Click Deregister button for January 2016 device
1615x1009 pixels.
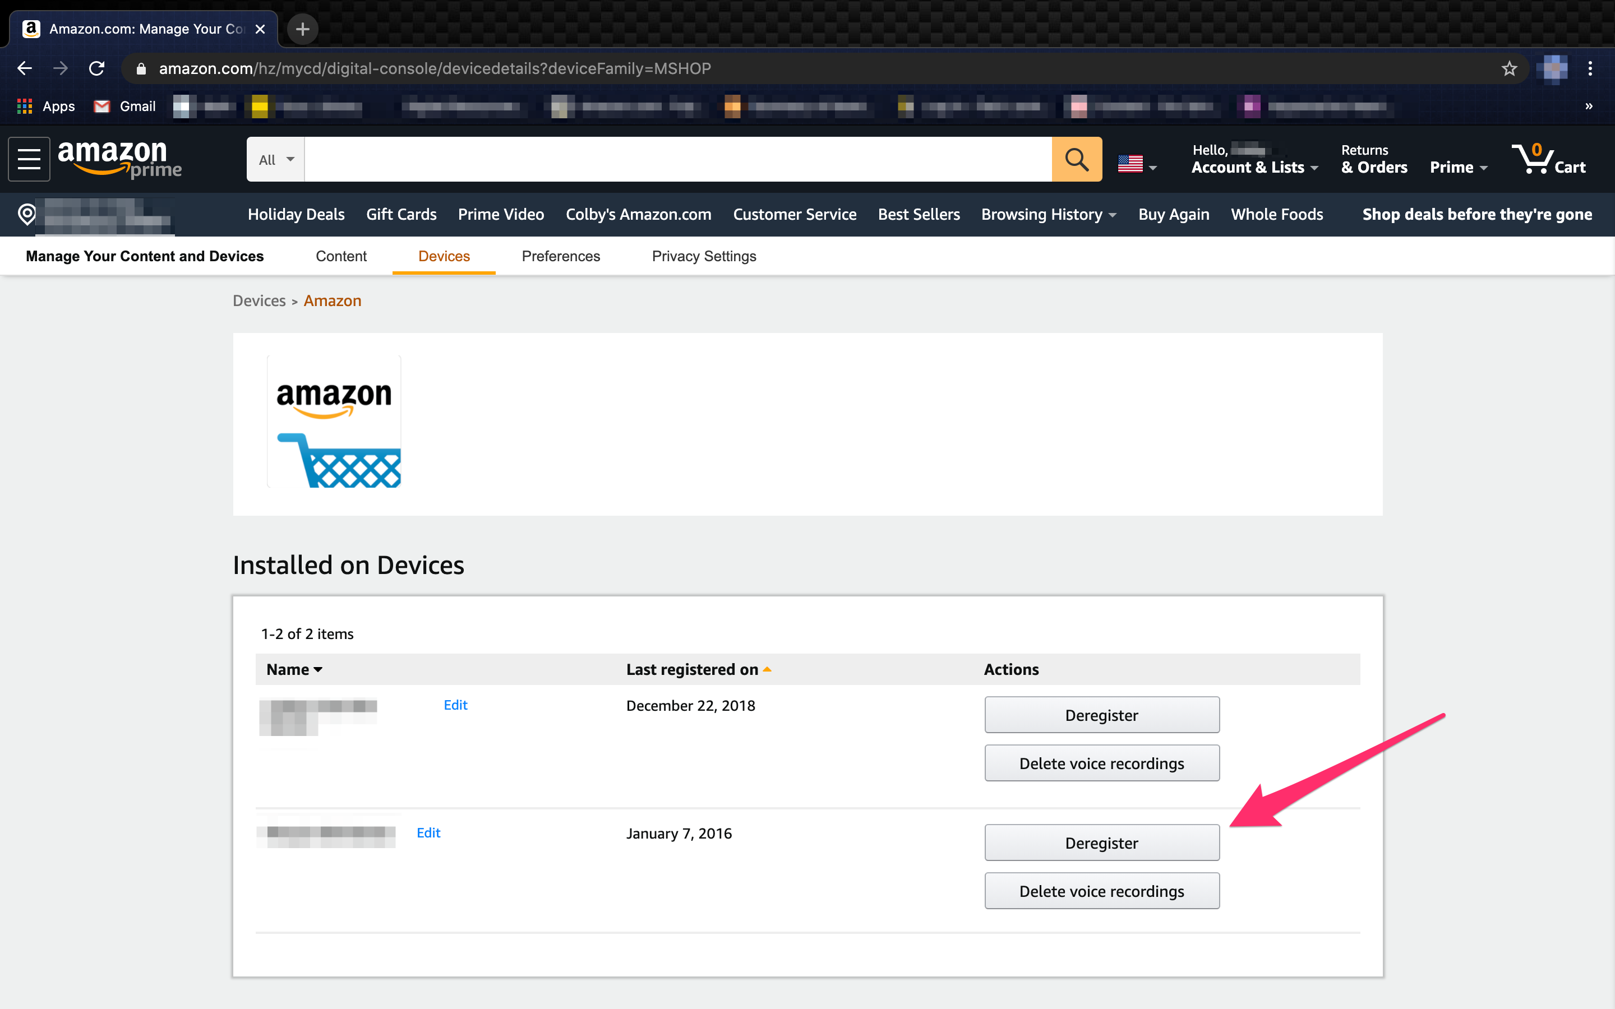coord(1102,843)
